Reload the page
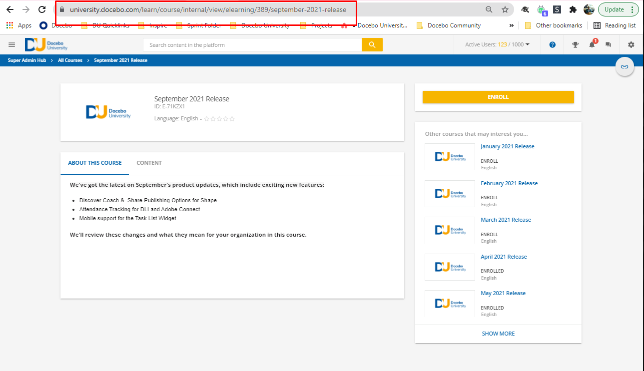644x371 pixels. pyautogui.click(x=42, y=9)
